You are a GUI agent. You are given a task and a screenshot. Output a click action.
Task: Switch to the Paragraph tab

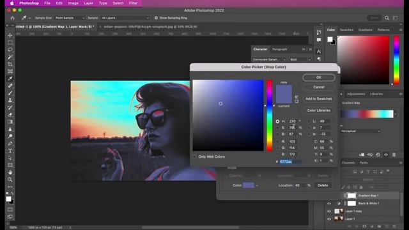coord(279,49)
